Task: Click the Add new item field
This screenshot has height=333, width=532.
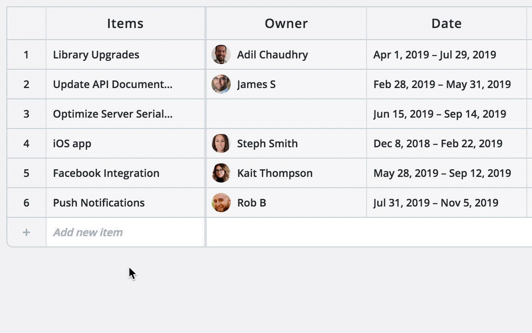Action: click(88, 232)
